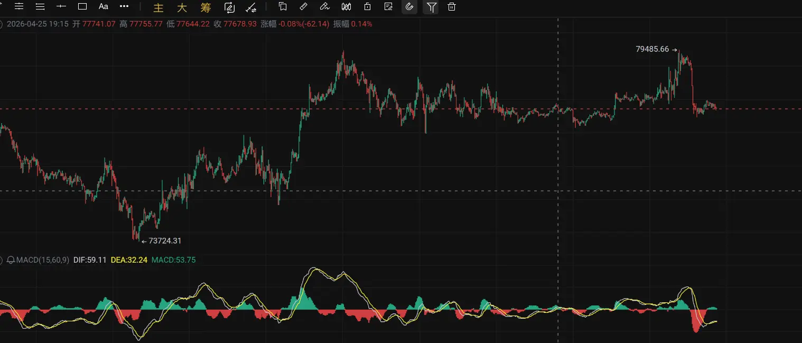This screenshot has height=343, width=802.
Task: Select the three horizontal lines drawing tool
Action: pos(40,6)
